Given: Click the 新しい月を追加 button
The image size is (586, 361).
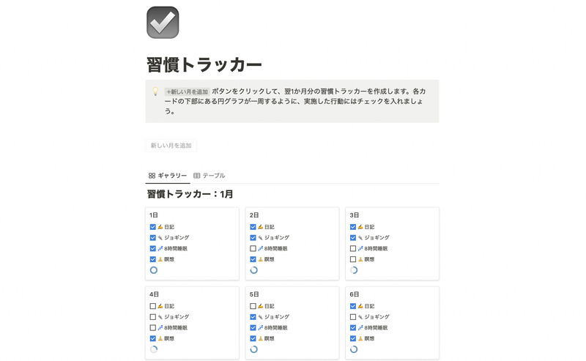Looking at the screenshot, I should 171,146.
